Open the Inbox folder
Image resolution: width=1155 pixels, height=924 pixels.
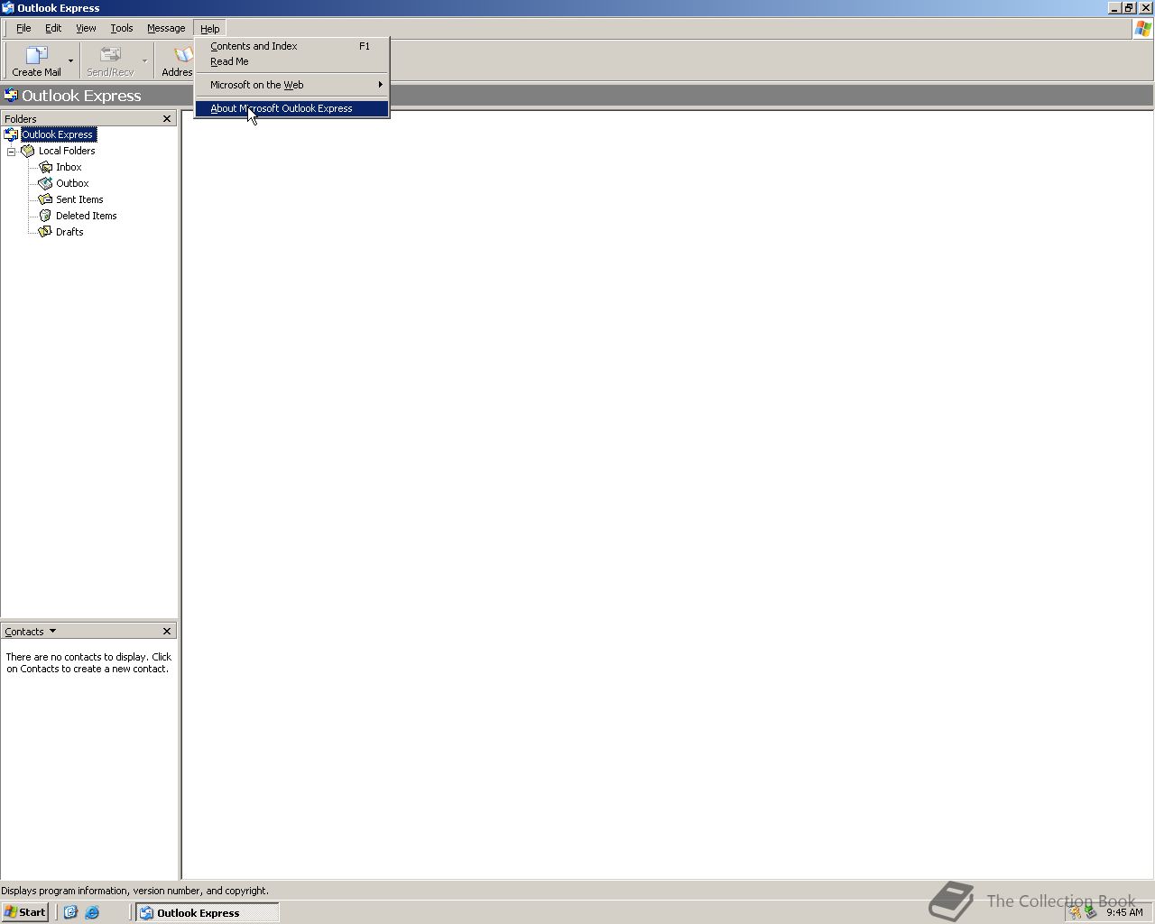[x=69, y=167]
